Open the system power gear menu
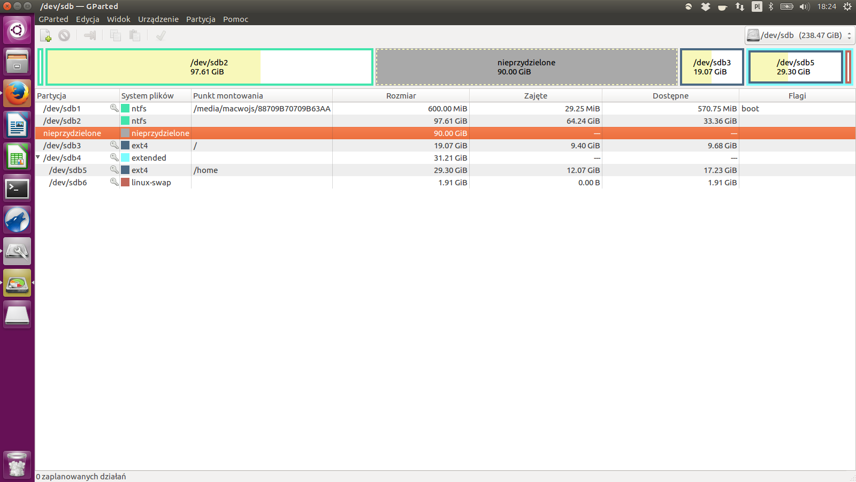 (847, 6)
